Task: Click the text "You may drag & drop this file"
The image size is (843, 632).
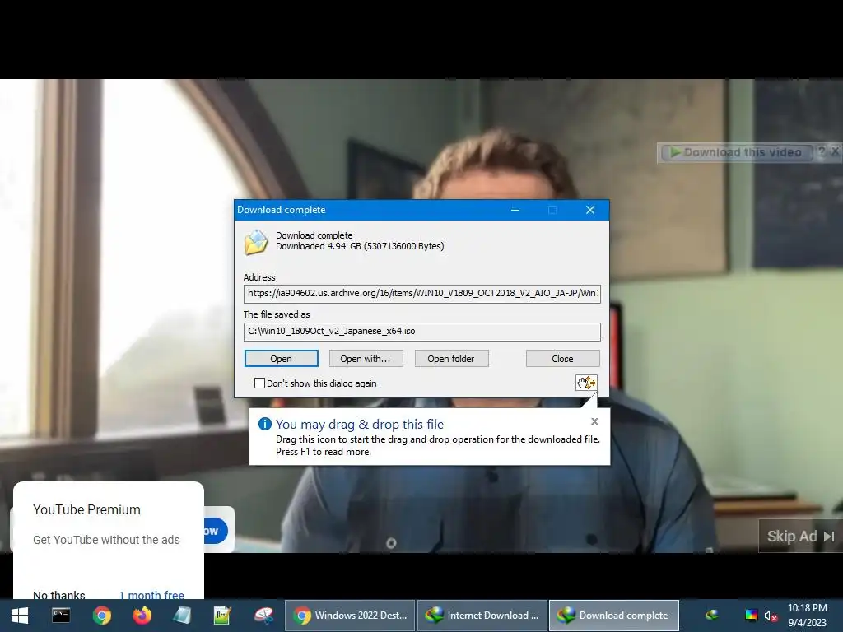Action: 360,424
